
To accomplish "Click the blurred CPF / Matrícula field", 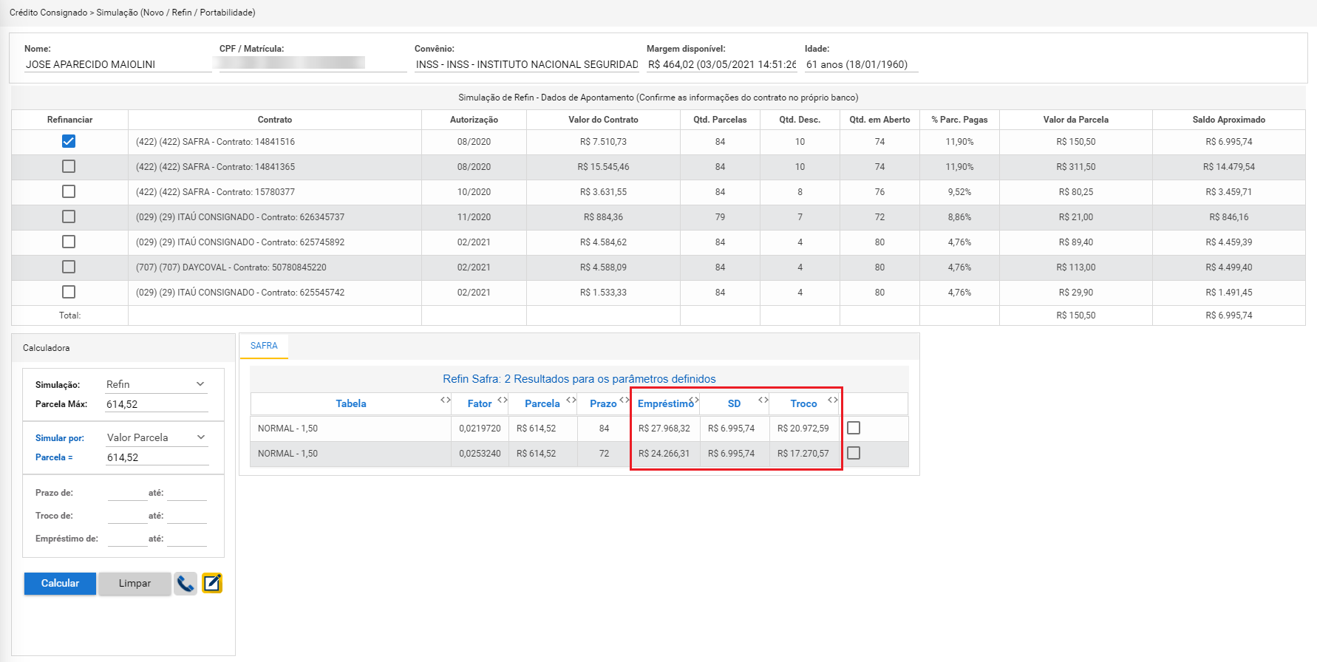I will coord(313,64).
